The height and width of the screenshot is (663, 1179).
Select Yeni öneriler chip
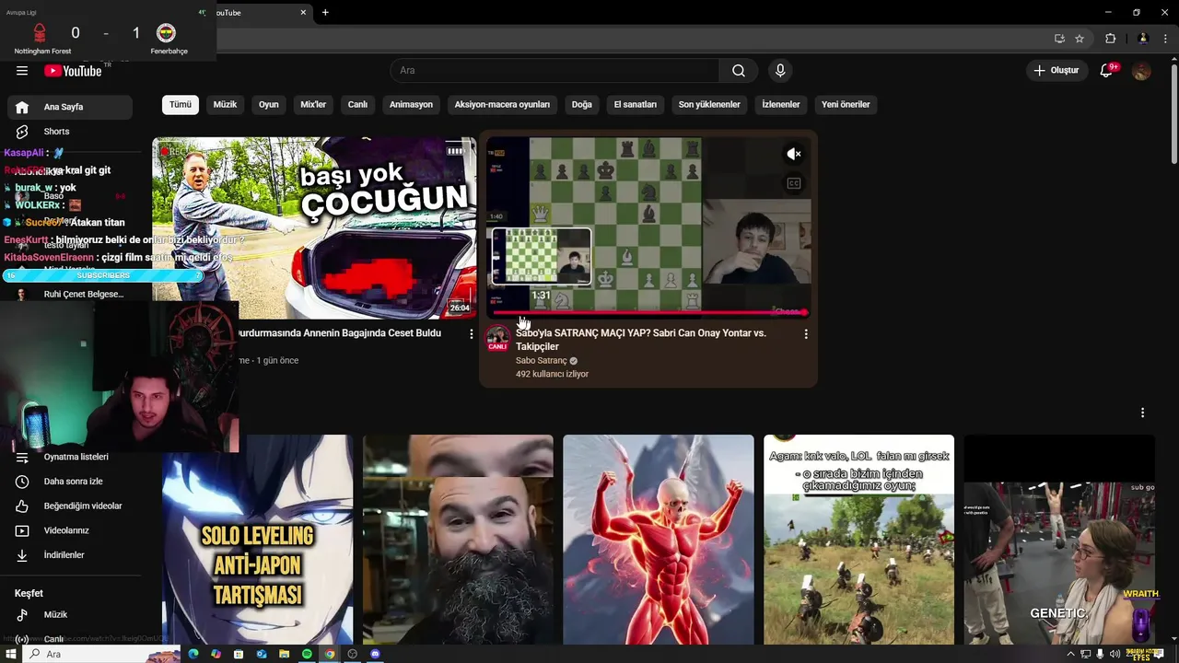click(846, 104)
